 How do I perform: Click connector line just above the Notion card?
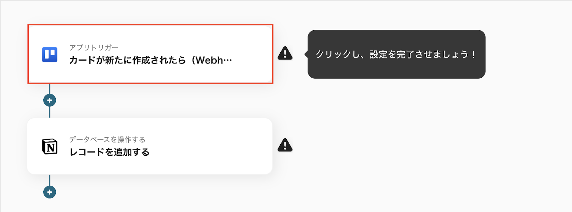(x=50, y=112)
